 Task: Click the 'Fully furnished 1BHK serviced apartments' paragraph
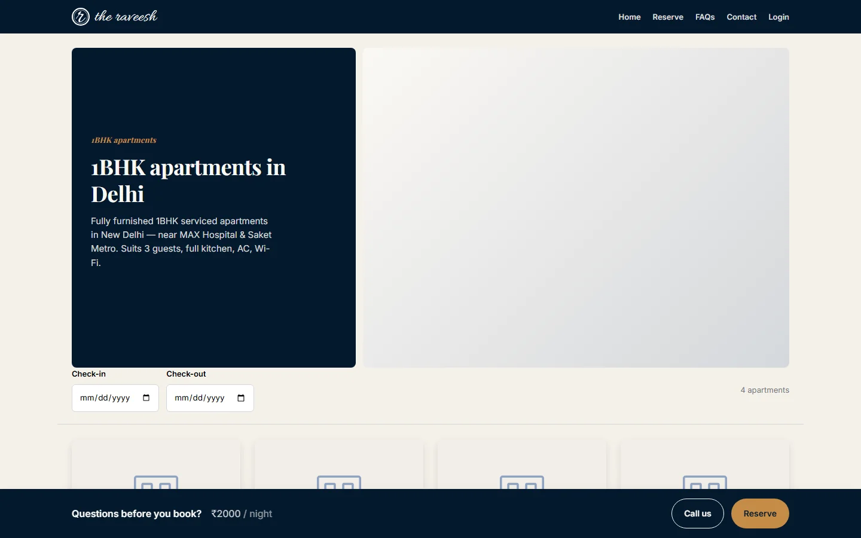tap(181, 242)
